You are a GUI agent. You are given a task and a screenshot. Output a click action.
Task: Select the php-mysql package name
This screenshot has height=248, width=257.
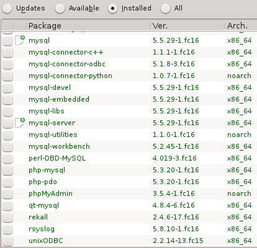click(47, 170)
